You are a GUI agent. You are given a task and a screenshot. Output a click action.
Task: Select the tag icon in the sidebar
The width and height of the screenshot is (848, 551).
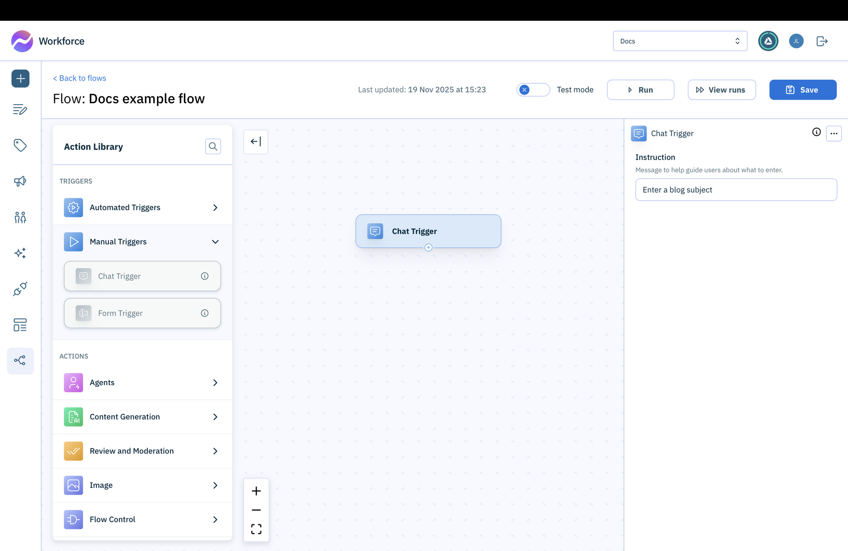20,145
